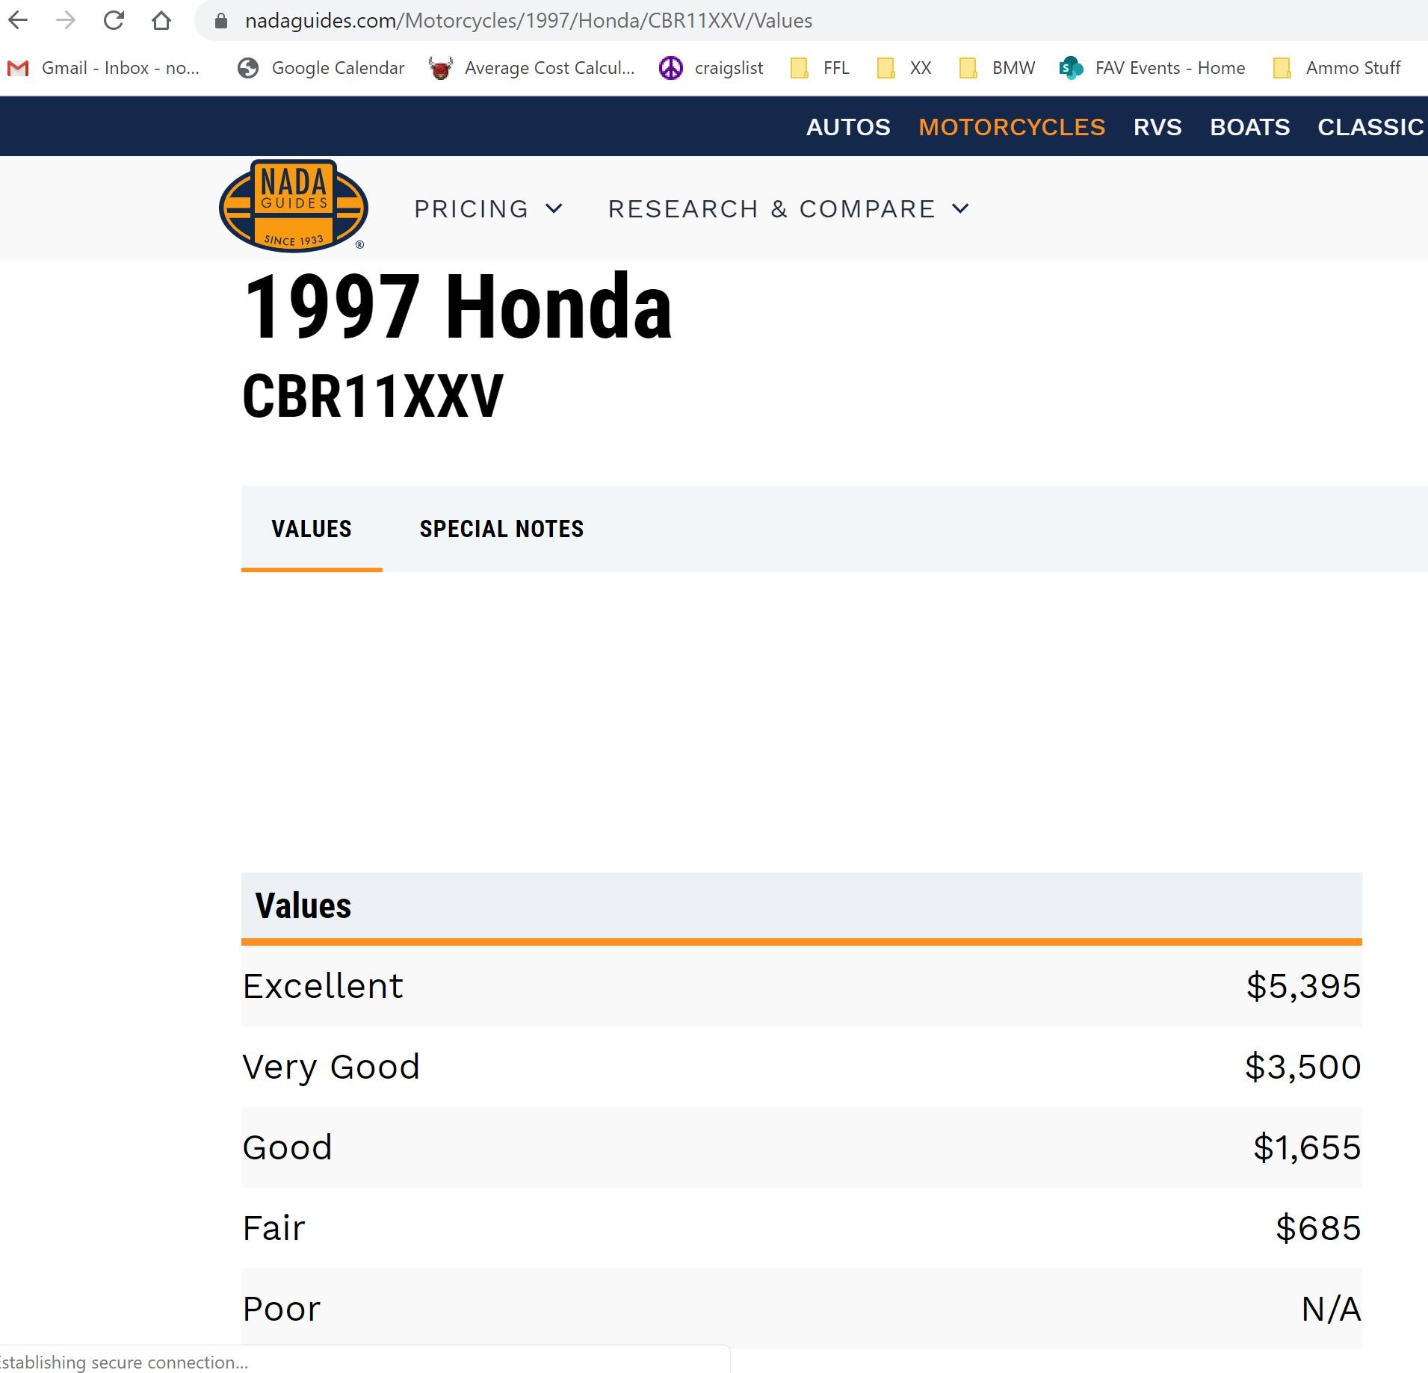This screenshot has height=1373, width=1428.
Task: Open the Gmail Inbox bookmark
Action: click(103, 68)
